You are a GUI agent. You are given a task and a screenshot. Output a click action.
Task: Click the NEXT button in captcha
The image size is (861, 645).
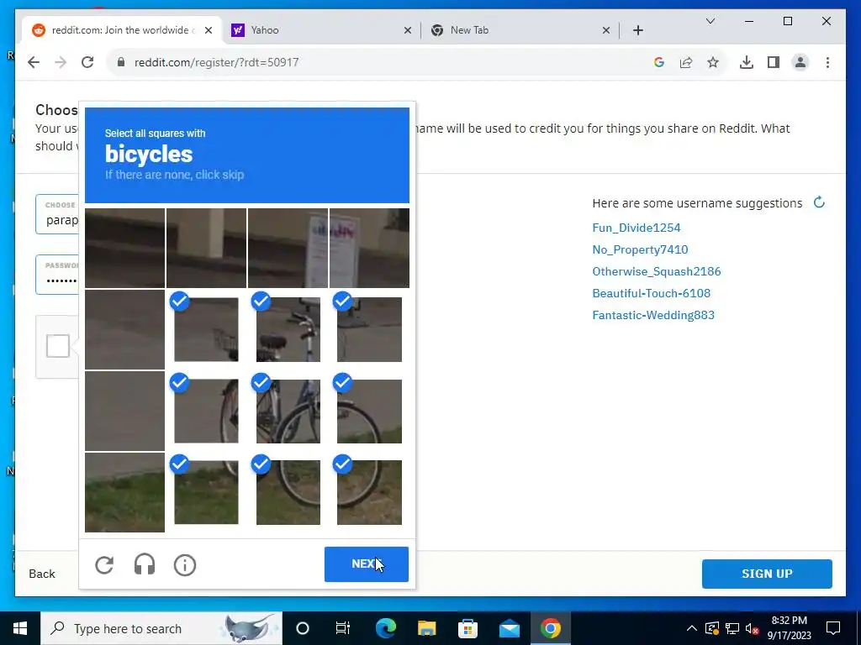[367, 564]
